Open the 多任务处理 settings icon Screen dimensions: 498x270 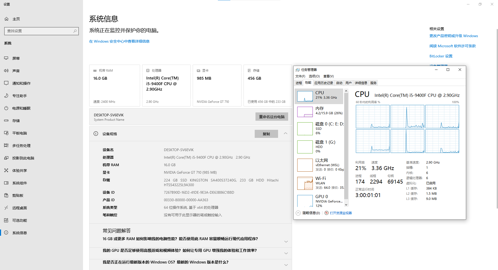[x=6, y=145]
